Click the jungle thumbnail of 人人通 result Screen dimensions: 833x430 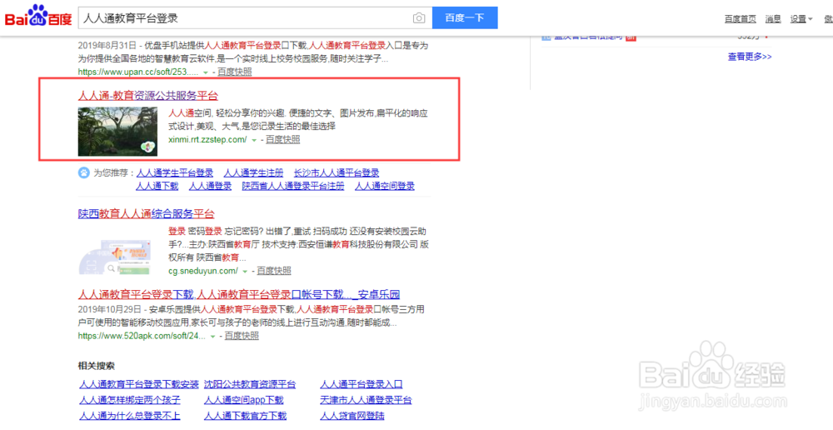point(118,132)
